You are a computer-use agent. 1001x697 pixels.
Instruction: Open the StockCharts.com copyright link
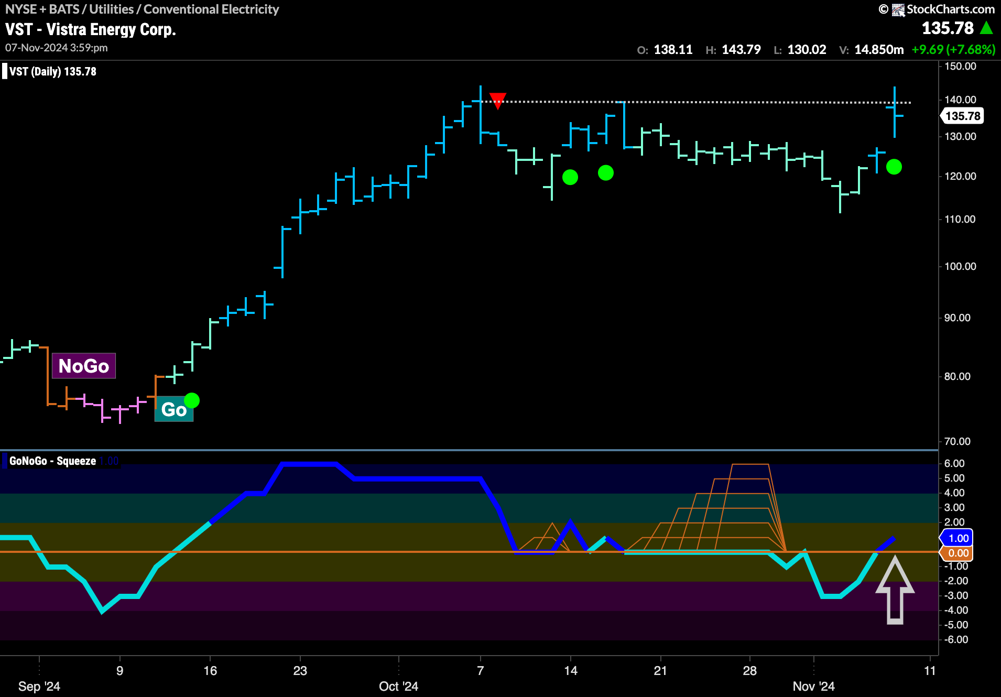(x=937, y=9)
